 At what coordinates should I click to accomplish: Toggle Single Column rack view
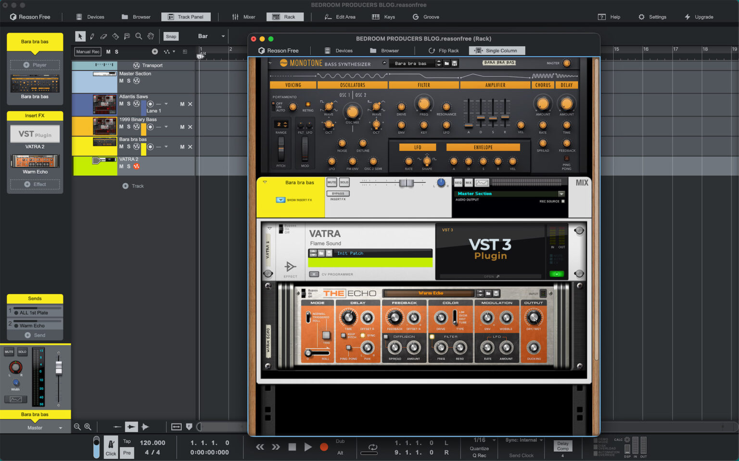[x=497, y=51]
